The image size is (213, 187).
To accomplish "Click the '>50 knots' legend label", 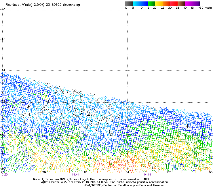I will (205, 8).
